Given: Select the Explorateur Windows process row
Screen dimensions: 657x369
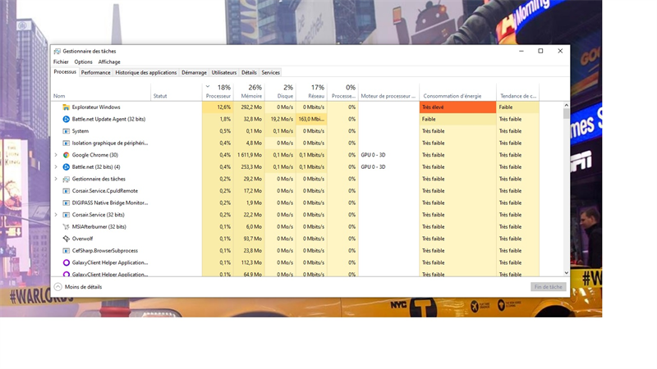Looking at the screenshot, I should 295,107.
